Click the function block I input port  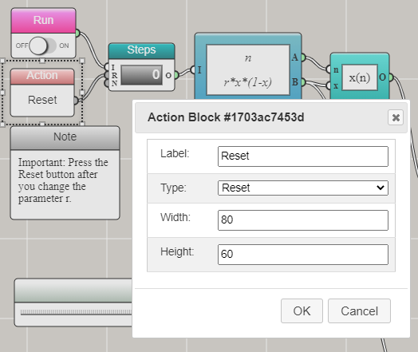(193, 70)
